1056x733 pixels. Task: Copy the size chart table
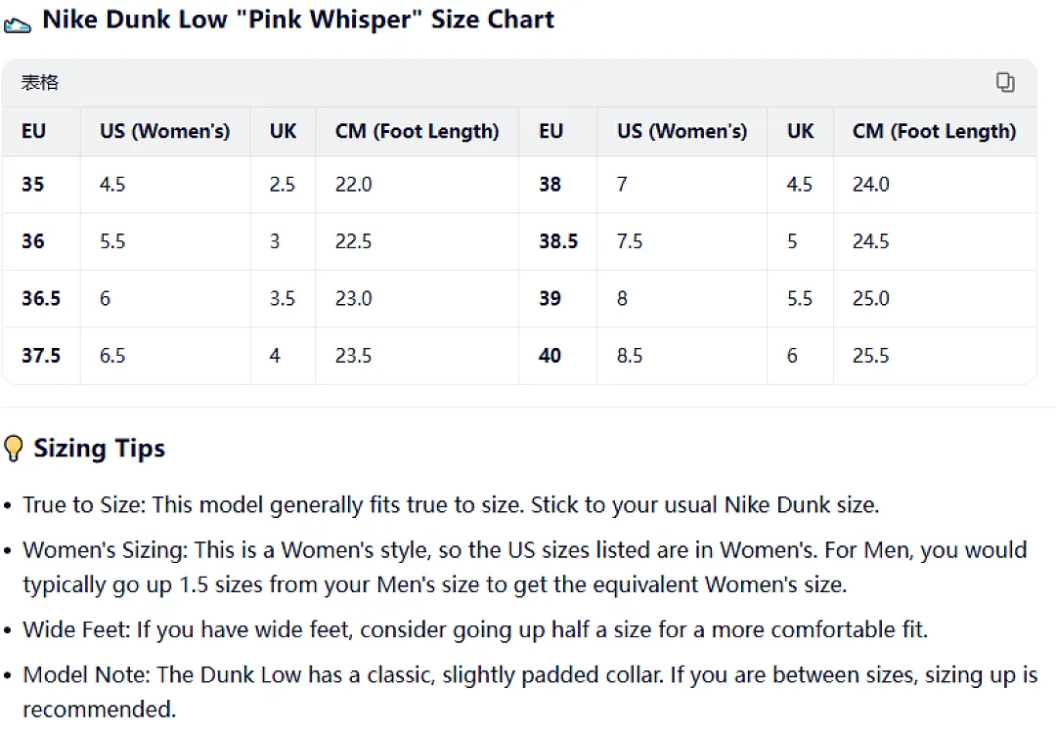coord(1005,82)
